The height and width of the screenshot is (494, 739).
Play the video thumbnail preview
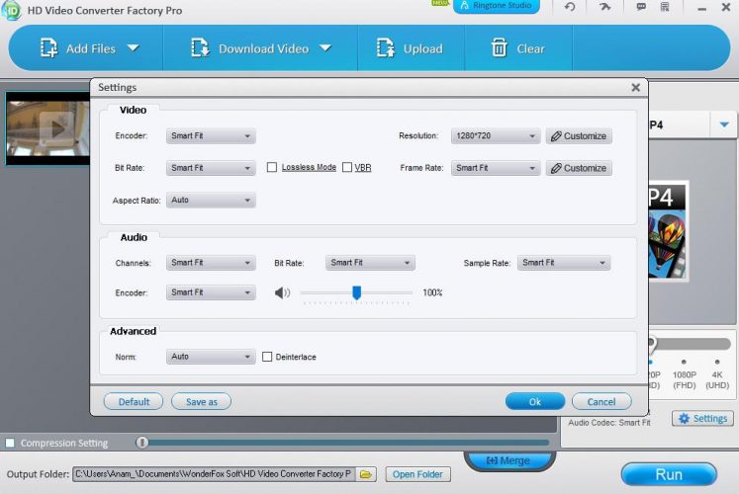[57, 128]
